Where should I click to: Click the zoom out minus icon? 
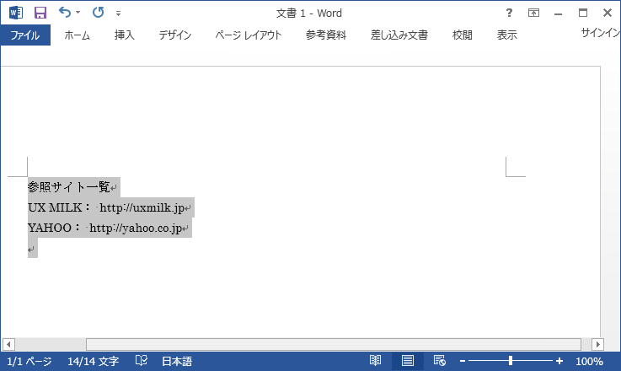462,361
